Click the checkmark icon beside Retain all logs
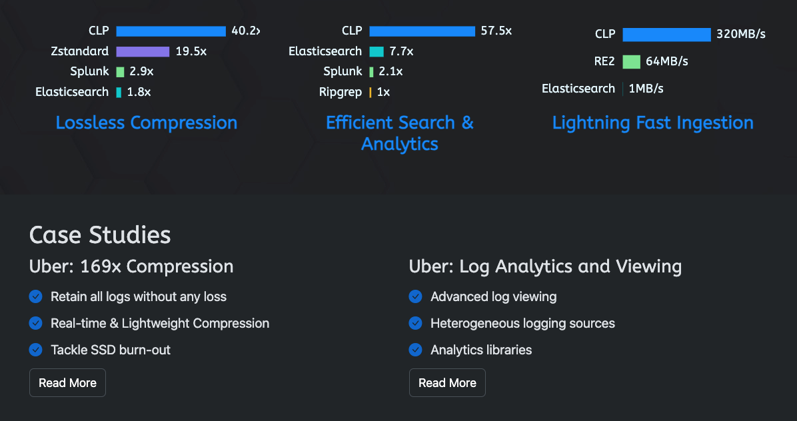The width and height of the screenshot is (797, 421). [x=36, y=296]
